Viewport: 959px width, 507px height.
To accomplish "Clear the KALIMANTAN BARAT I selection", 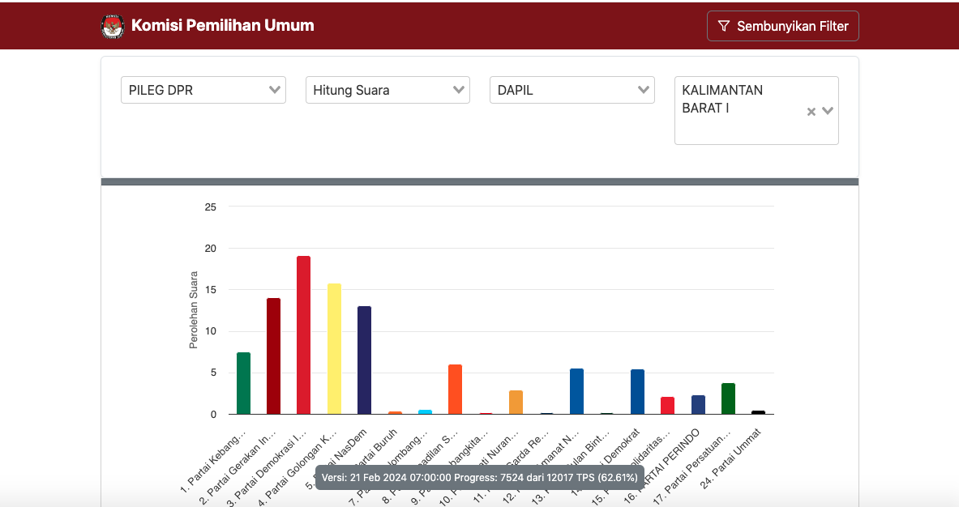I will click(x=811, y=112).
